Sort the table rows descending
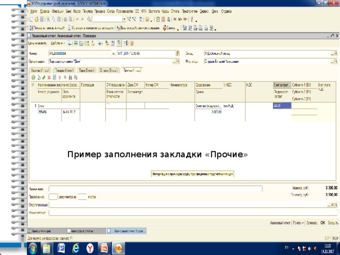Viewport: 340px width, 255px height. pos(75,78)
